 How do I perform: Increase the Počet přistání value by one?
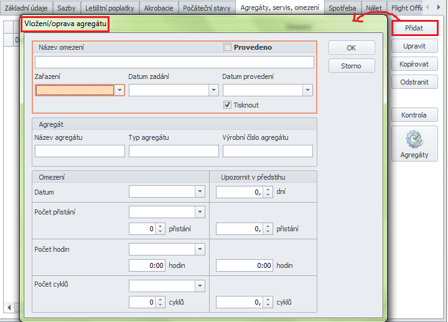(x=160, y=226)
